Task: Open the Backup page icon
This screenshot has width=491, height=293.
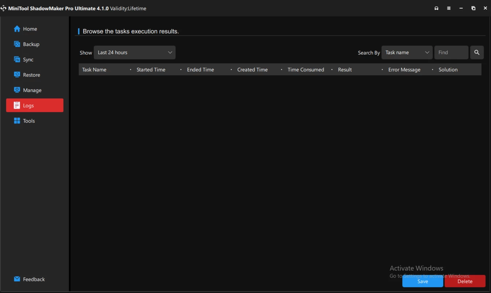Action: click(17, 44)
